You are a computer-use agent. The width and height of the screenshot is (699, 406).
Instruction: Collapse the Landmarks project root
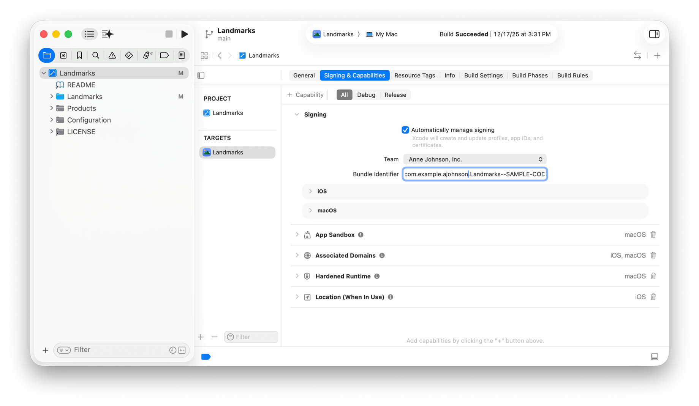pos(44,73)
